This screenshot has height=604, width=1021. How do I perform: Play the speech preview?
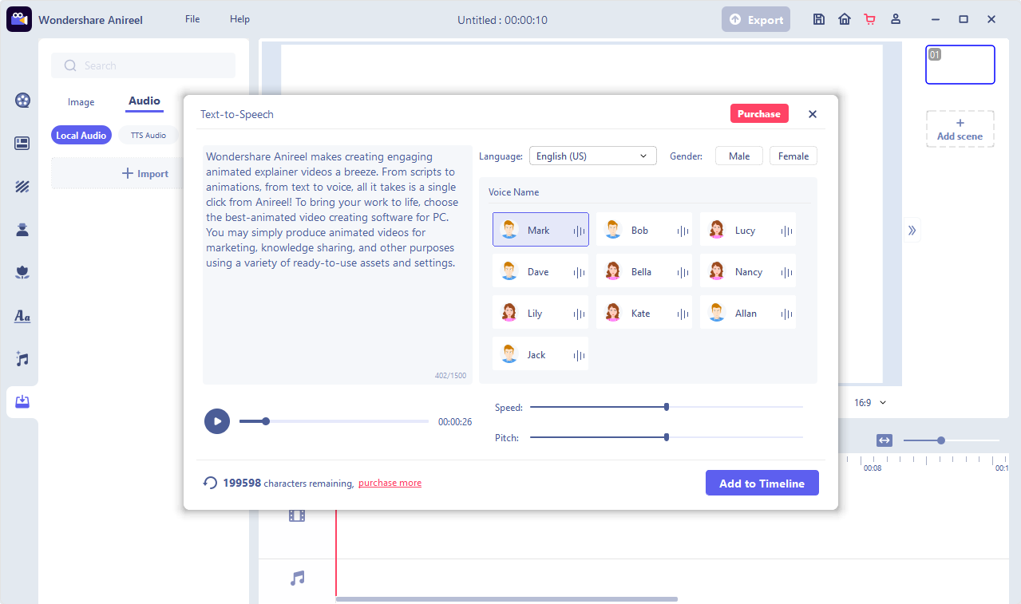217,421
